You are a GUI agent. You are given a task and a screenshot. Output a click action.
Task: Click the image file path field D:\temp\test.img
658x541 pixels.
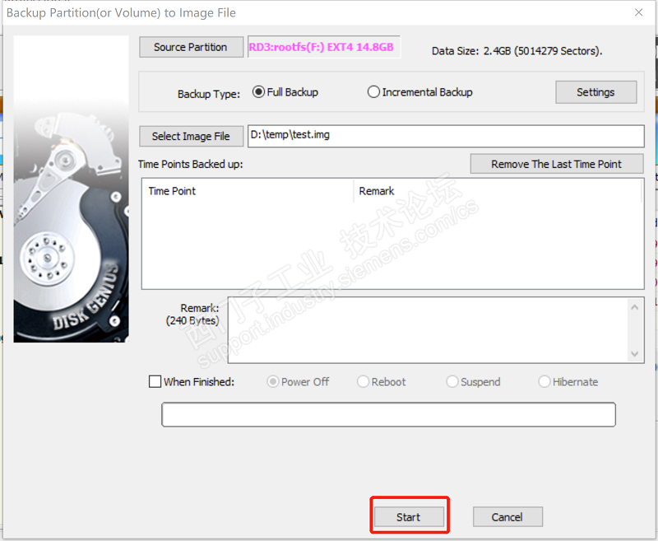tap(446, 136)
